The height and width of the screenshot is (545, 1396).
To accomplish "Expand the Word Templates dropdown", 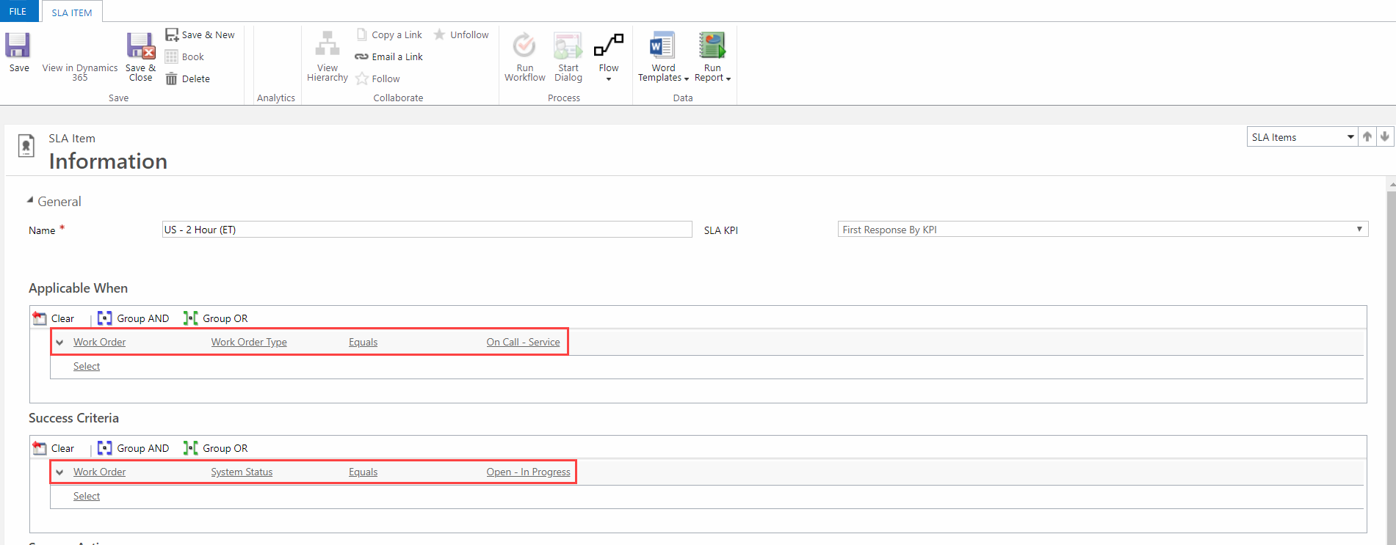I will coord(663,56).
